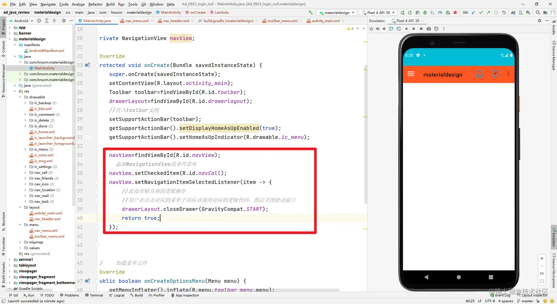The height and width of the screenshot is (304, 557).
Task: Click emulator power button icon
Action: point(371,29)
